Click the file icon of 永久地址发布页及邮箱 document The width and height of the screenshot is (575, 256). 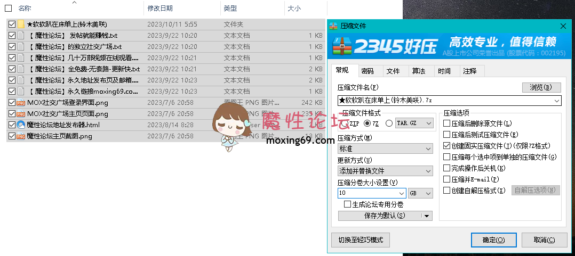[21, 80]
